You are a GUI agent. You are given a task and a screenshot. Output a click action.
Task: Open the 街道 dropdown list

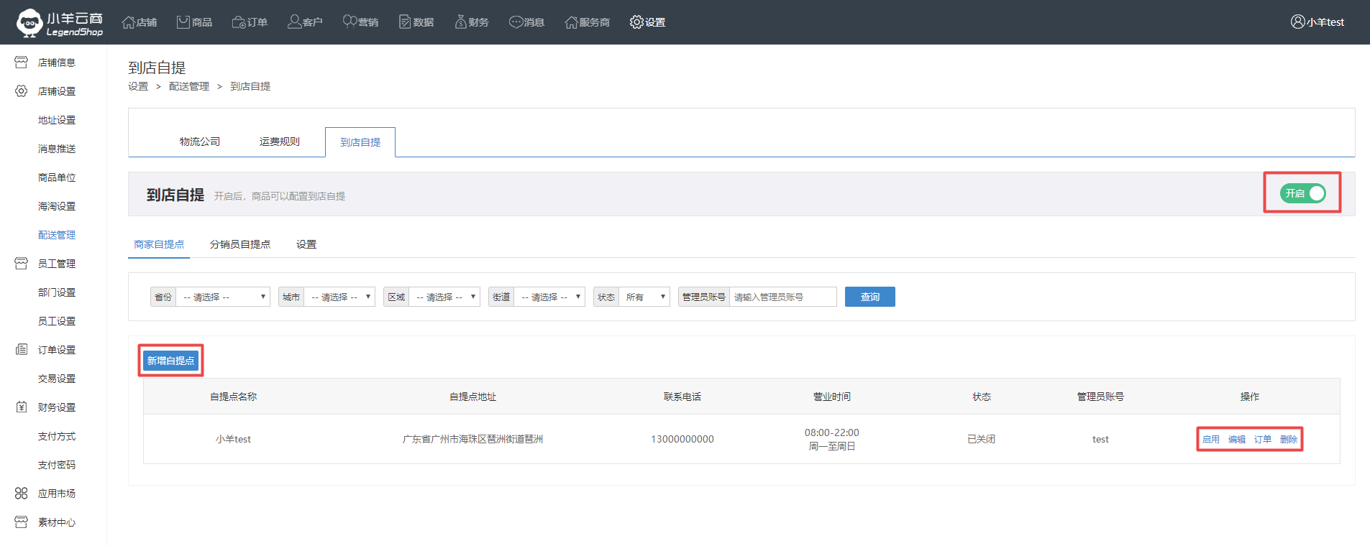pos(549,297)
